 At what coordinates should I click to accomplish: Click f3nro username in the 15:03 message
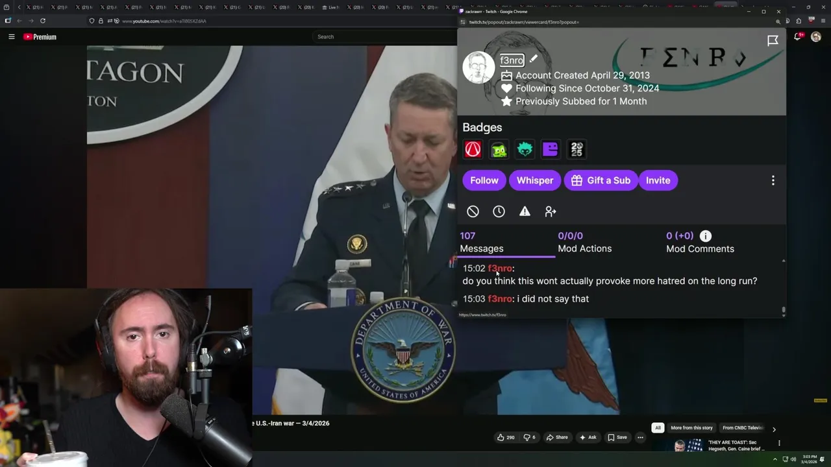pos(500,299)
